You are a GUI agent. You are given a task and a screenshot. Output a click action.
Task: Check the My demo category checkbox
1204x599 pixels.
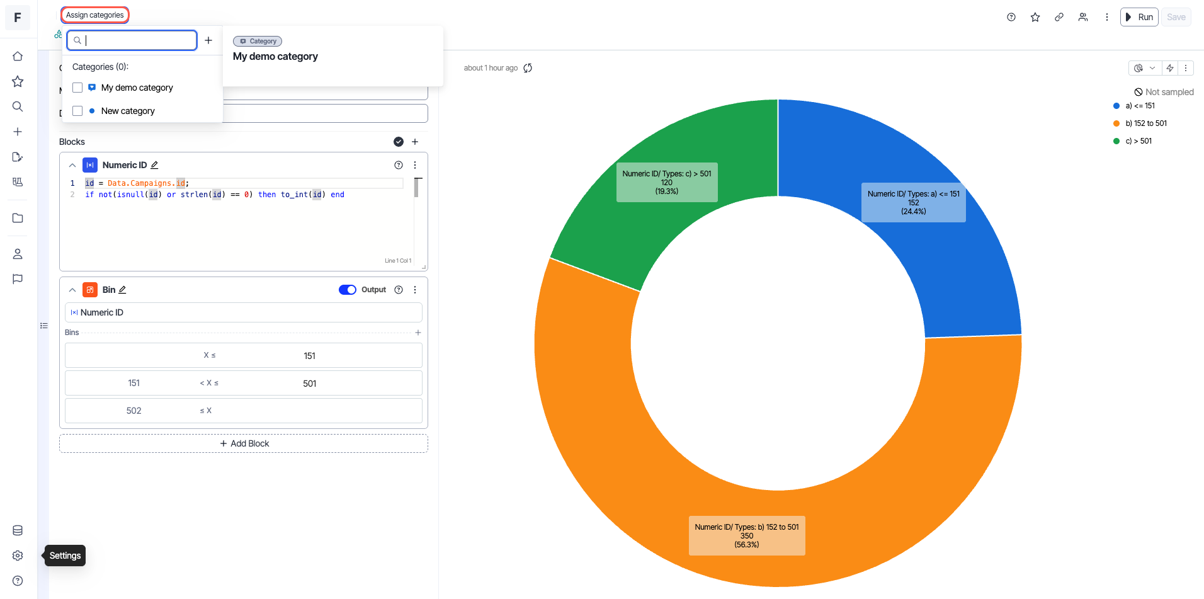[77, 88]
